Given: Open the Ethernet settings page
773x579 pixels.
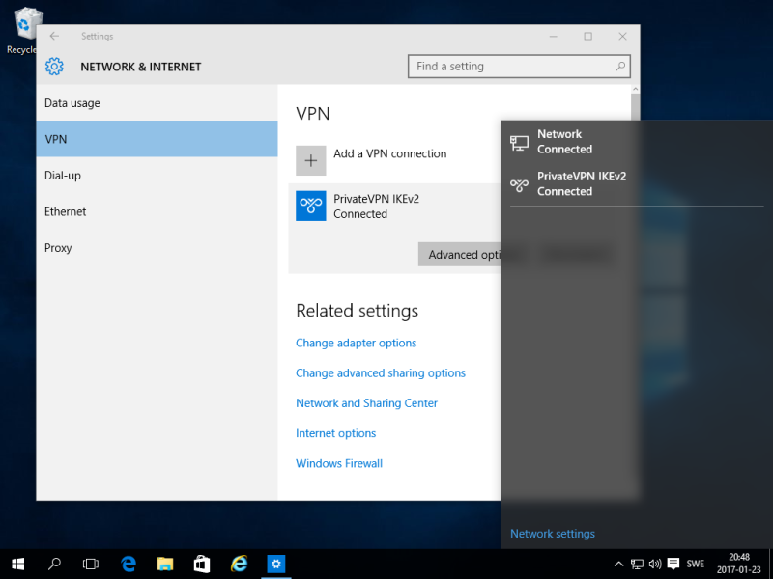Looking at the screenshot, I should pyautogui.click(x=65, y=211).
